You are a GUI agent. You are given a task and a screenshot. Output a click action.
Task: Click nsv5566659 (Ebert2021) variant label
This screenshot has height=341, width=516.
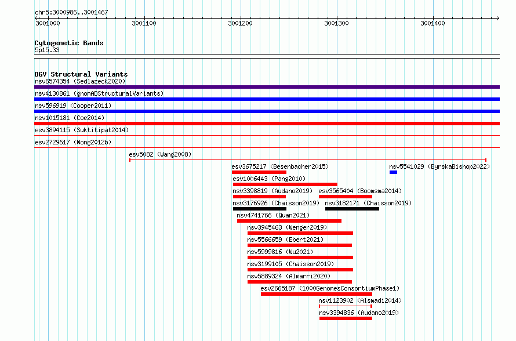[x=285, y=240]
